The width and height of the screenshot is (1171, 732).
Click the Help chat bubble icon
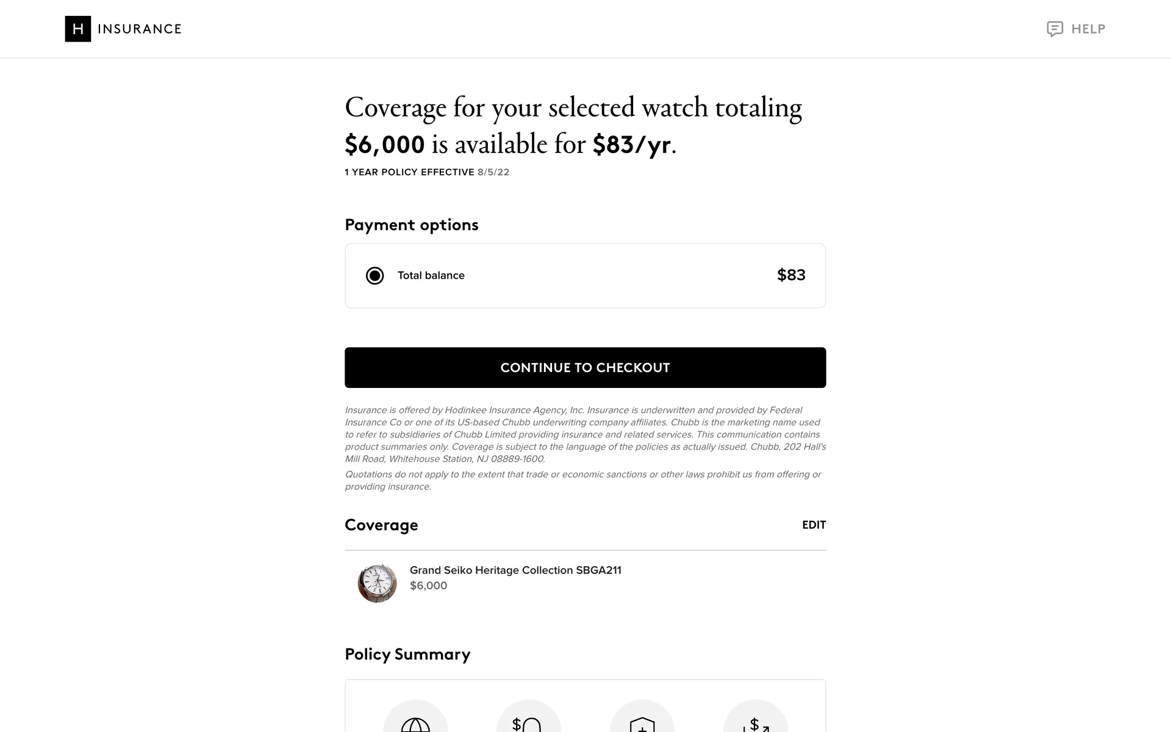pos(1055,29)
